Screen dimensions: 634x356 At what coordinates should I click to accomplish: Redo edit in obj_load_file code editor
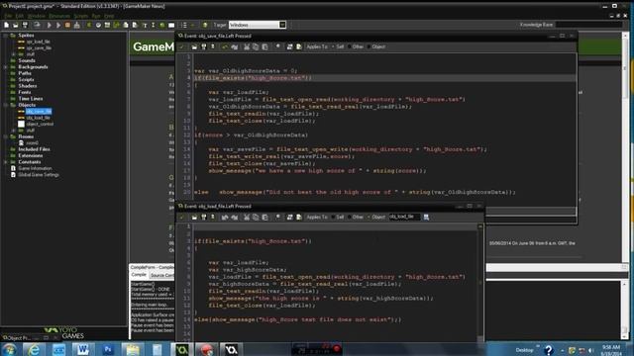click(234, 218)
